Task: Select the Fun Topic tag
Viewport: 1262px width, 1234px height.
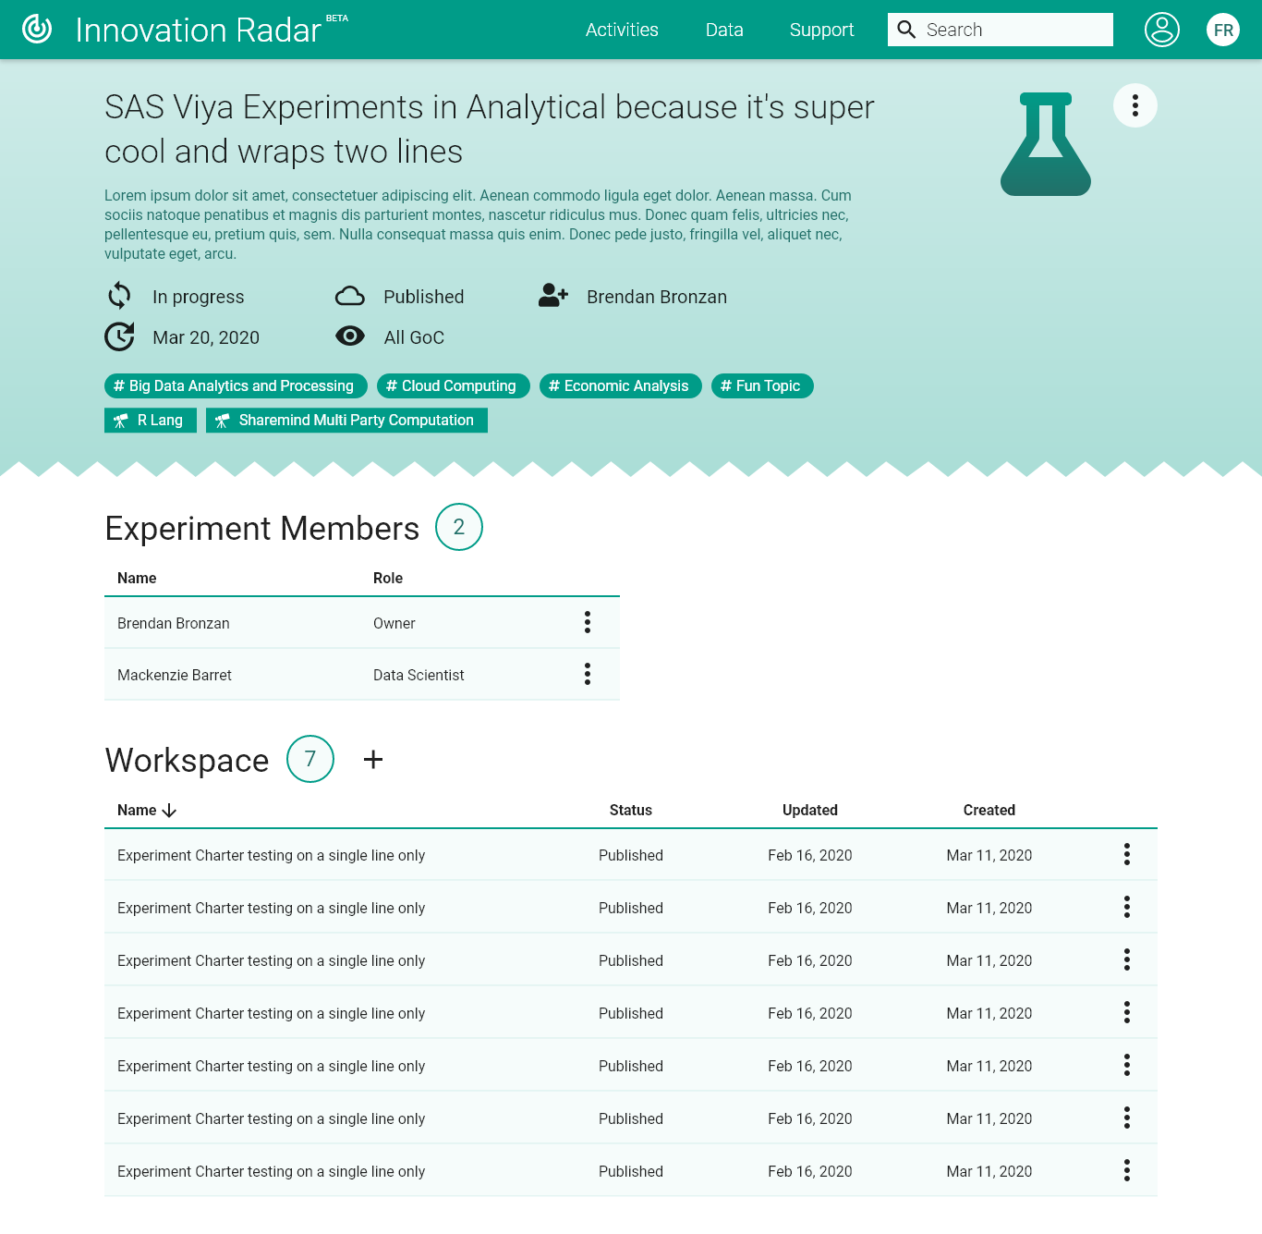Action: [x=762, y=385]
